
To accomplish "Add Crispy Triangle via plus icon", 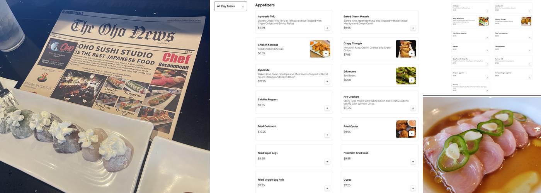I will [x=412, y=53].
